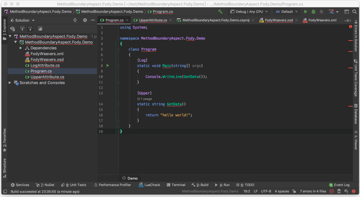Open the TODO tool window
Viewport: 360px width, 197px height.
245,185
